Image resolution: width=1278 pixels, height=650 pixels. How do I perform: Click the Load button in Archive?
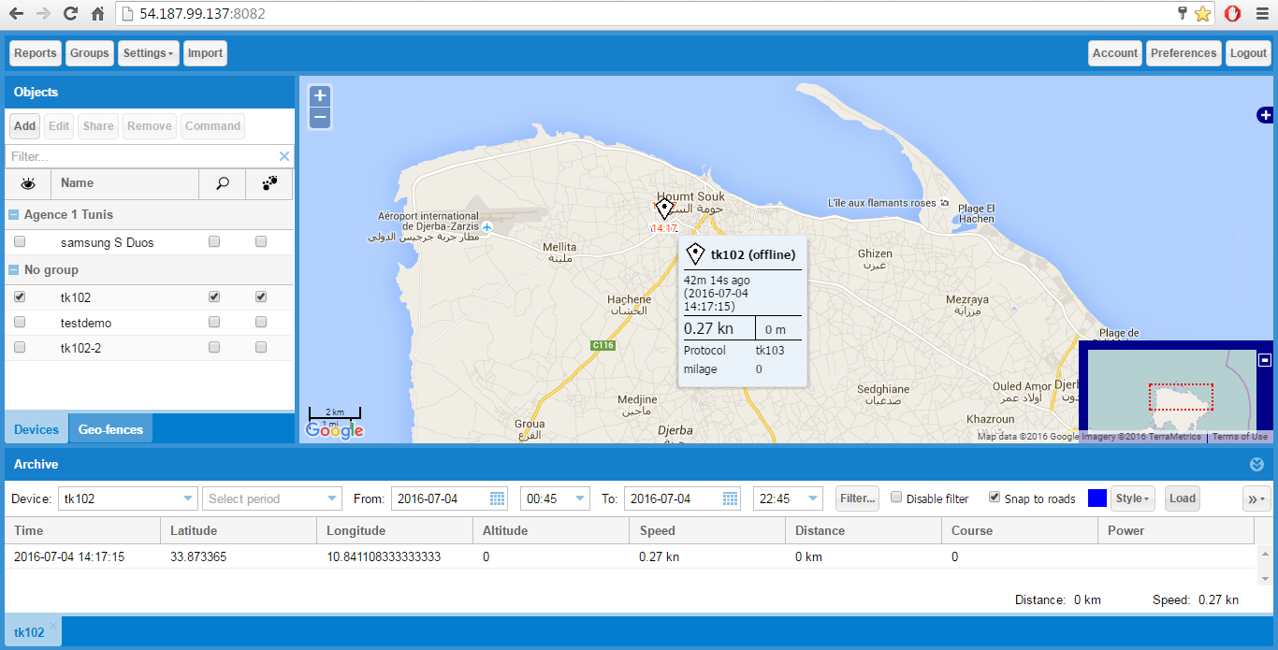[1183, 498]
